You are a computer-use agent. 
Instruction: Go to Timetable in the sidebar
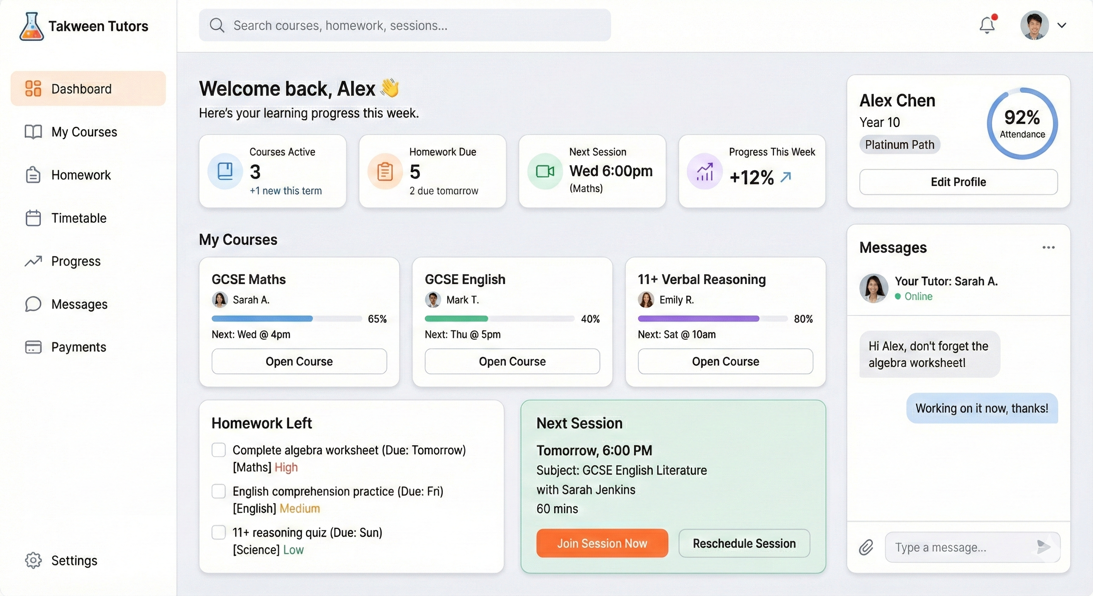(x=78, y=218)
